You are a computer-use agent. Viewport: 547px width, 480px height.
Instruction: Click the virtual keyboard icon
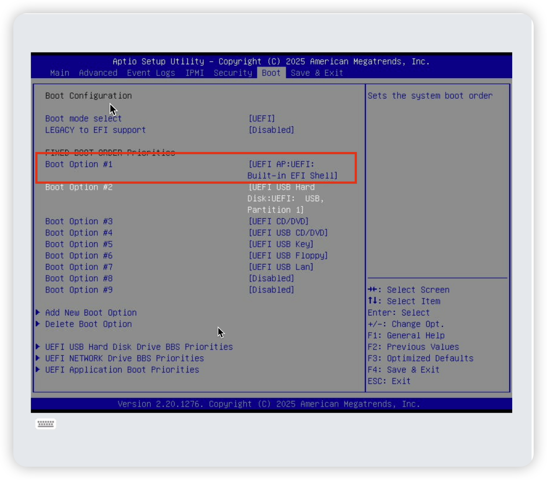46,424
